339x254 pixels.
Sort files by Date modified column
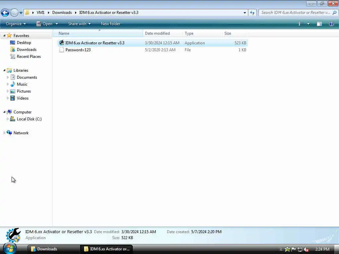click(163, 33)
